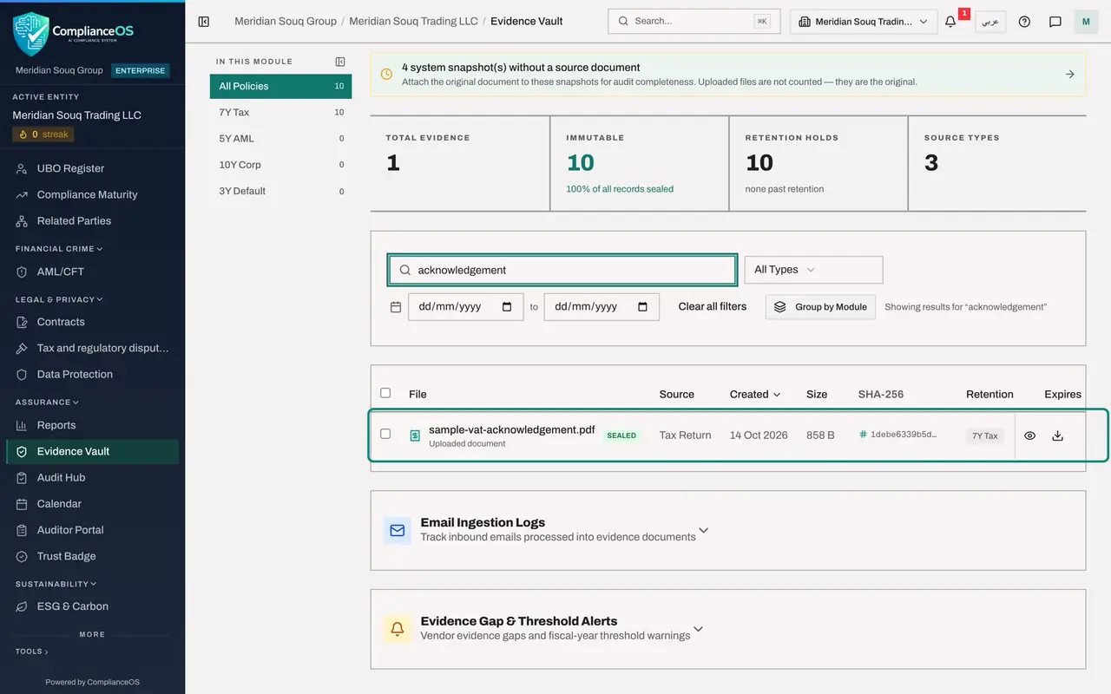This screenshot has height=694, width=1111.
Task: Click Clear all filters
Action: pos(713,306)
